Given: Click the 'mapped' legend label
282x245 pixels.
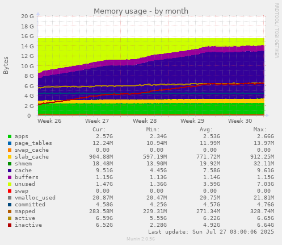Looking at the screenshot, I should [x=25, y=211].
